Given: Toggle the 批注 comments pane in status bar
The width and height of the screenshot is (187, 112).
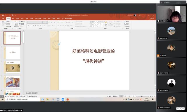Looking at the screenshot, I should pos(115,96).
